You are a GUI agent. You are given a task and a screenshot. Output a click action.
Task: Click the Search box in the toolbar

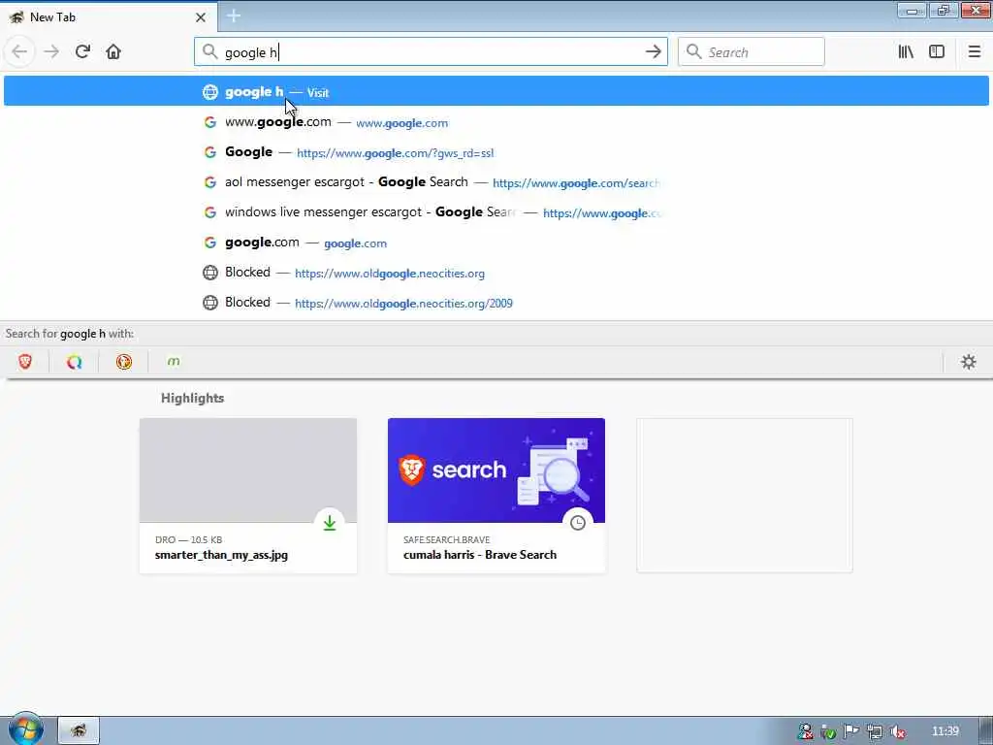click(752, 52)
